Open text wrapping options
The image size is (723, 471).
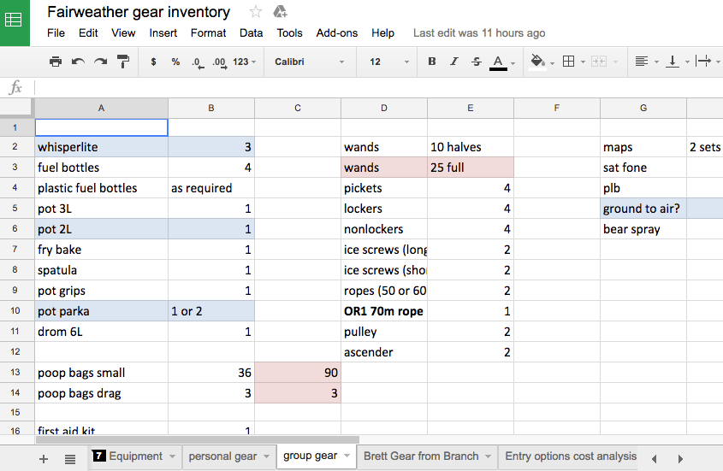point(703,62)
